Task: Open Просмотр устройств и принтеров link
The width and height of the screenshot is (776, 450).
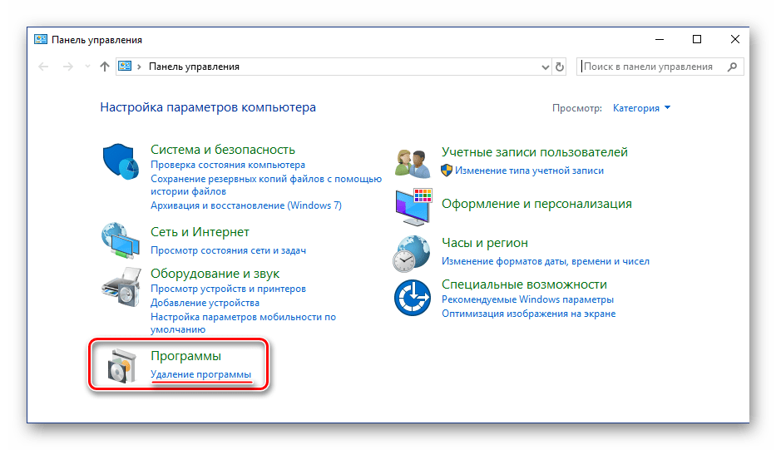Action: tap(228, 289)
